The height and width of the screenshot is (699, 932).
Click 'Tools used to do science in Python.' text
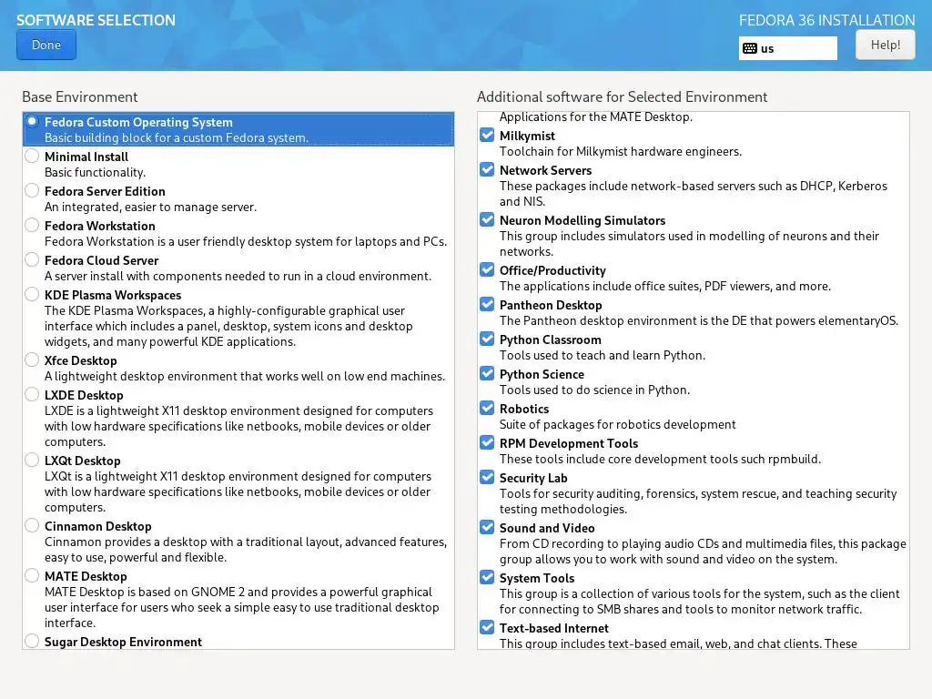594,390
